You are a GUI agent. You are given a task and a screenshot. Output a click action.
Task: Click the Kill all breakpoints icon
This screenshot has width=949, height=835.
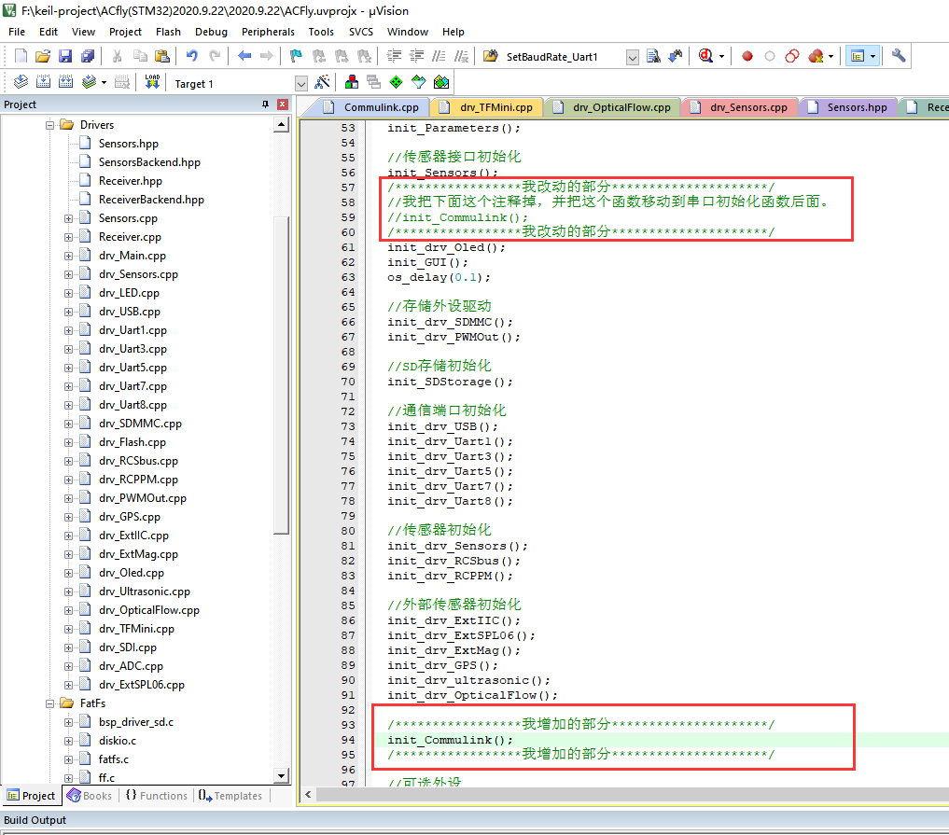[816, 56]
